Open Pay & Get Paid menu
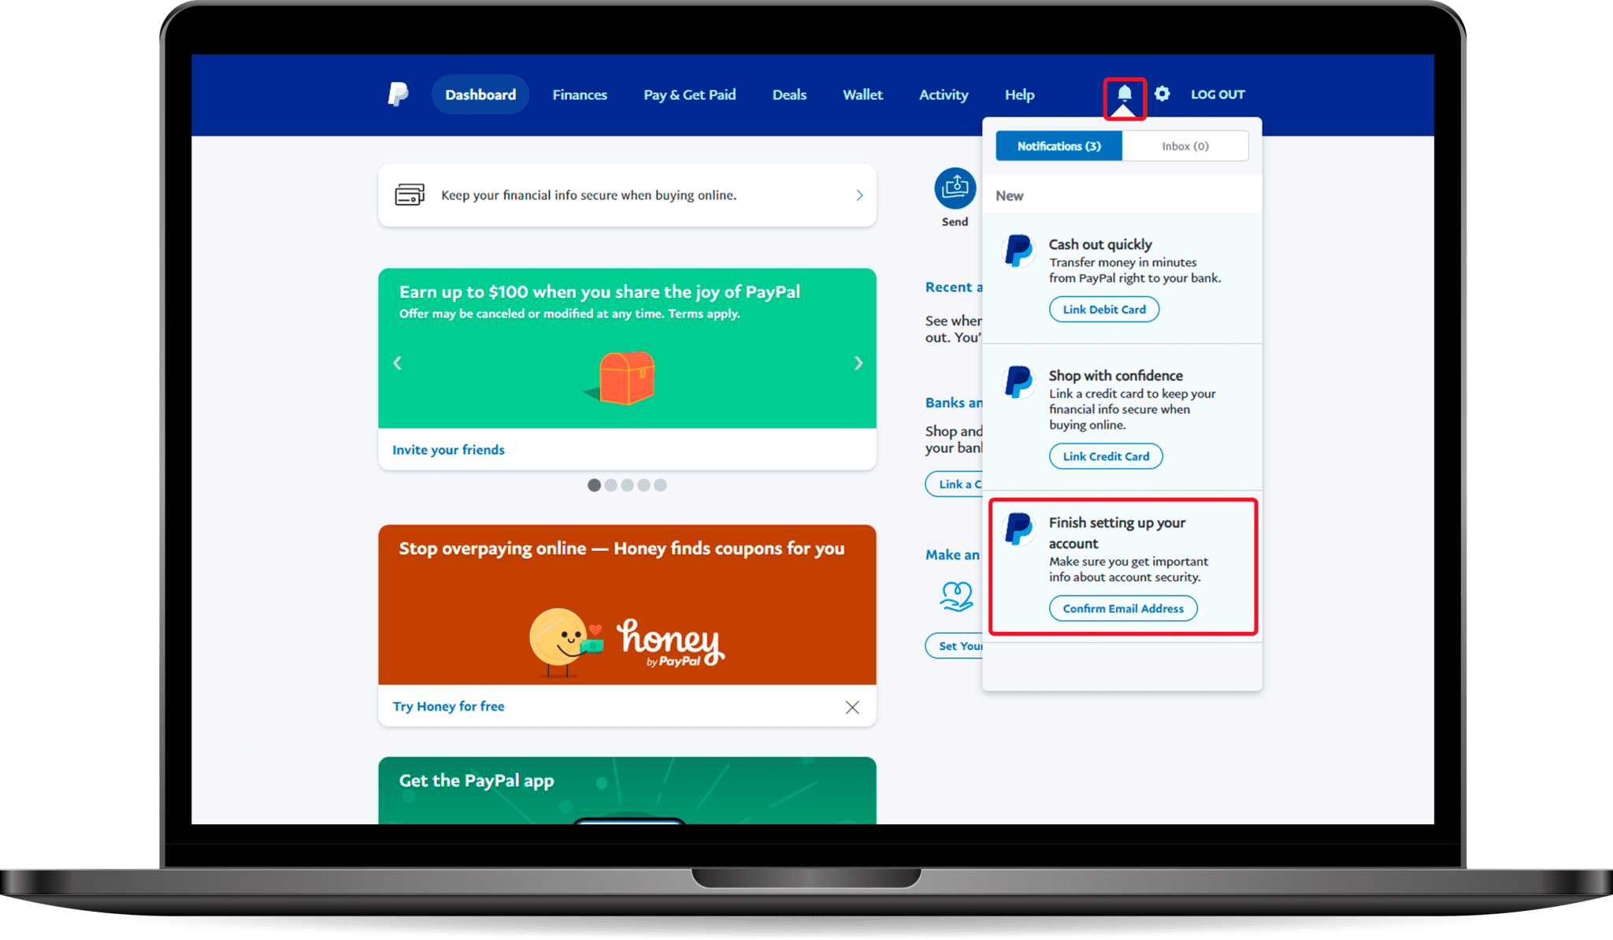1613x940 pixels. 690,95
